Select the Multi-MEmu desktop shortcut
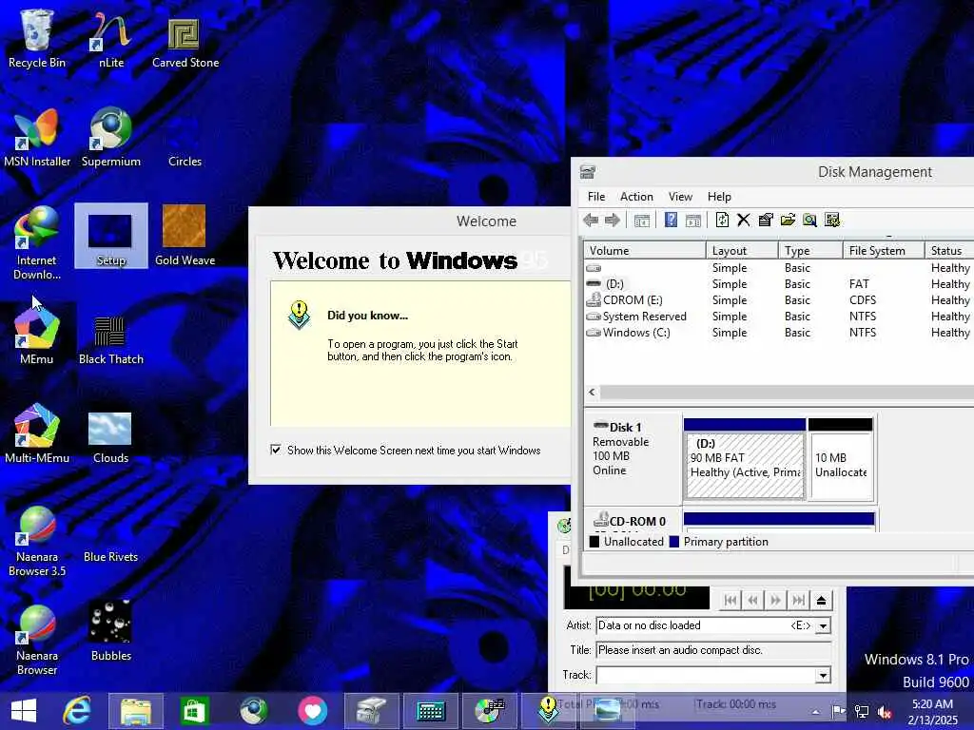Screen dimensions: 974x730 point(37,433)
